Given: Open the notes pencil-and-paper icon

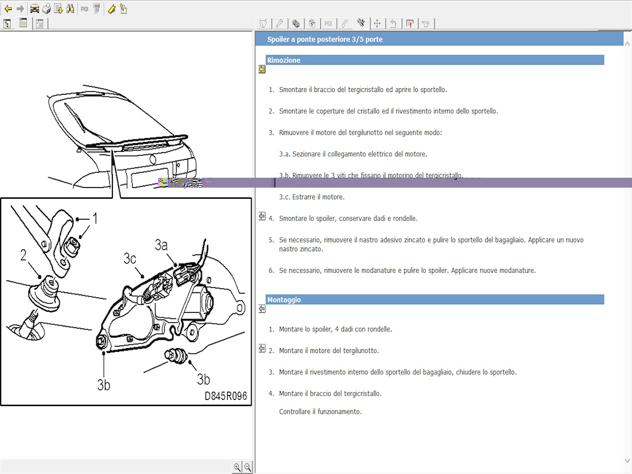Looking at the screenshot, I should (123, 9).
